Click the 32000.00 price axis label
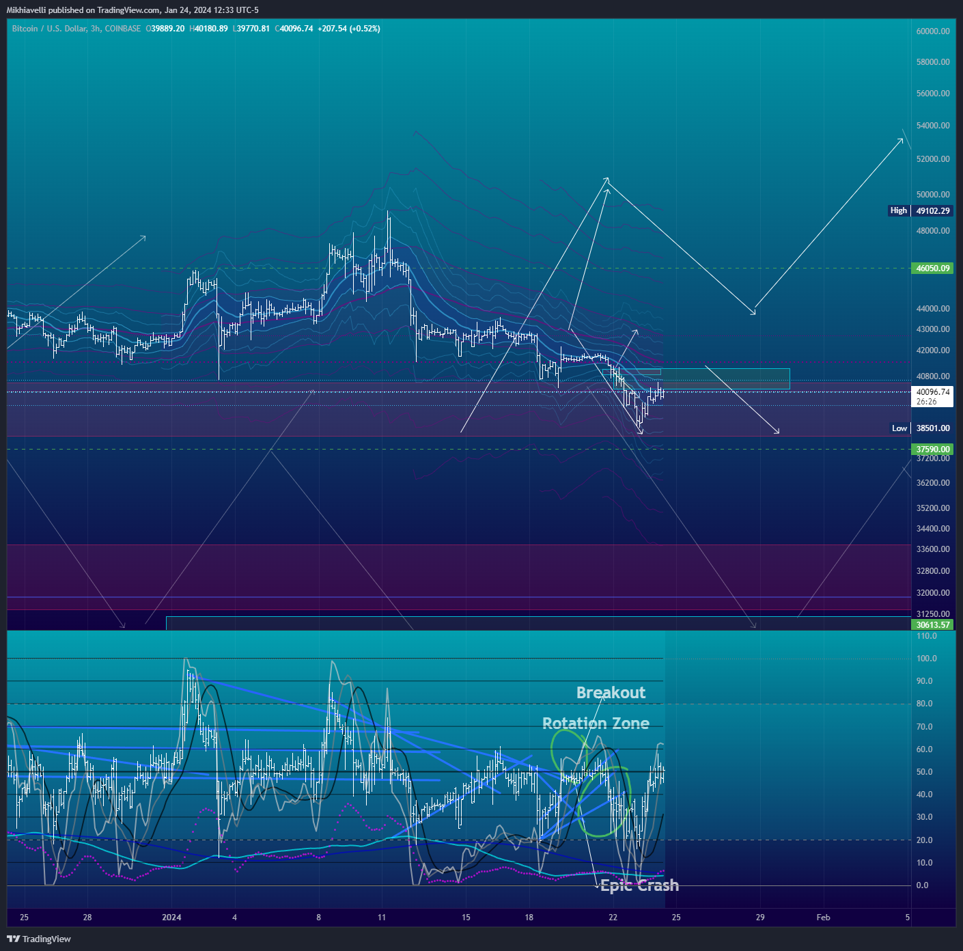This screenshot has height=951, width=963. [x=933, y=593]
